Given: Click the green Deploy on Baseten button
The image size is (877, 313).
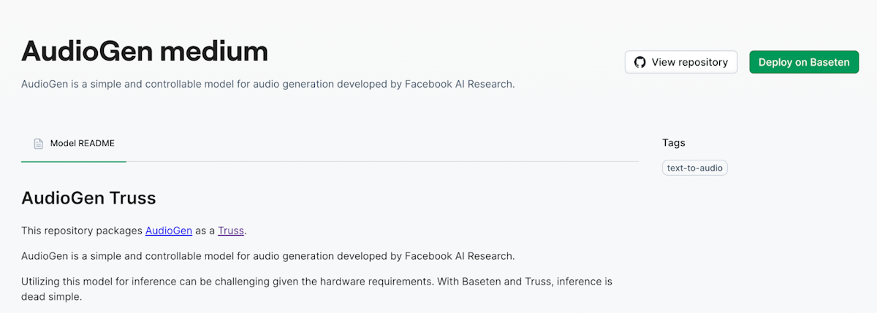Looking at the screenshot, I should click(804, 62).
